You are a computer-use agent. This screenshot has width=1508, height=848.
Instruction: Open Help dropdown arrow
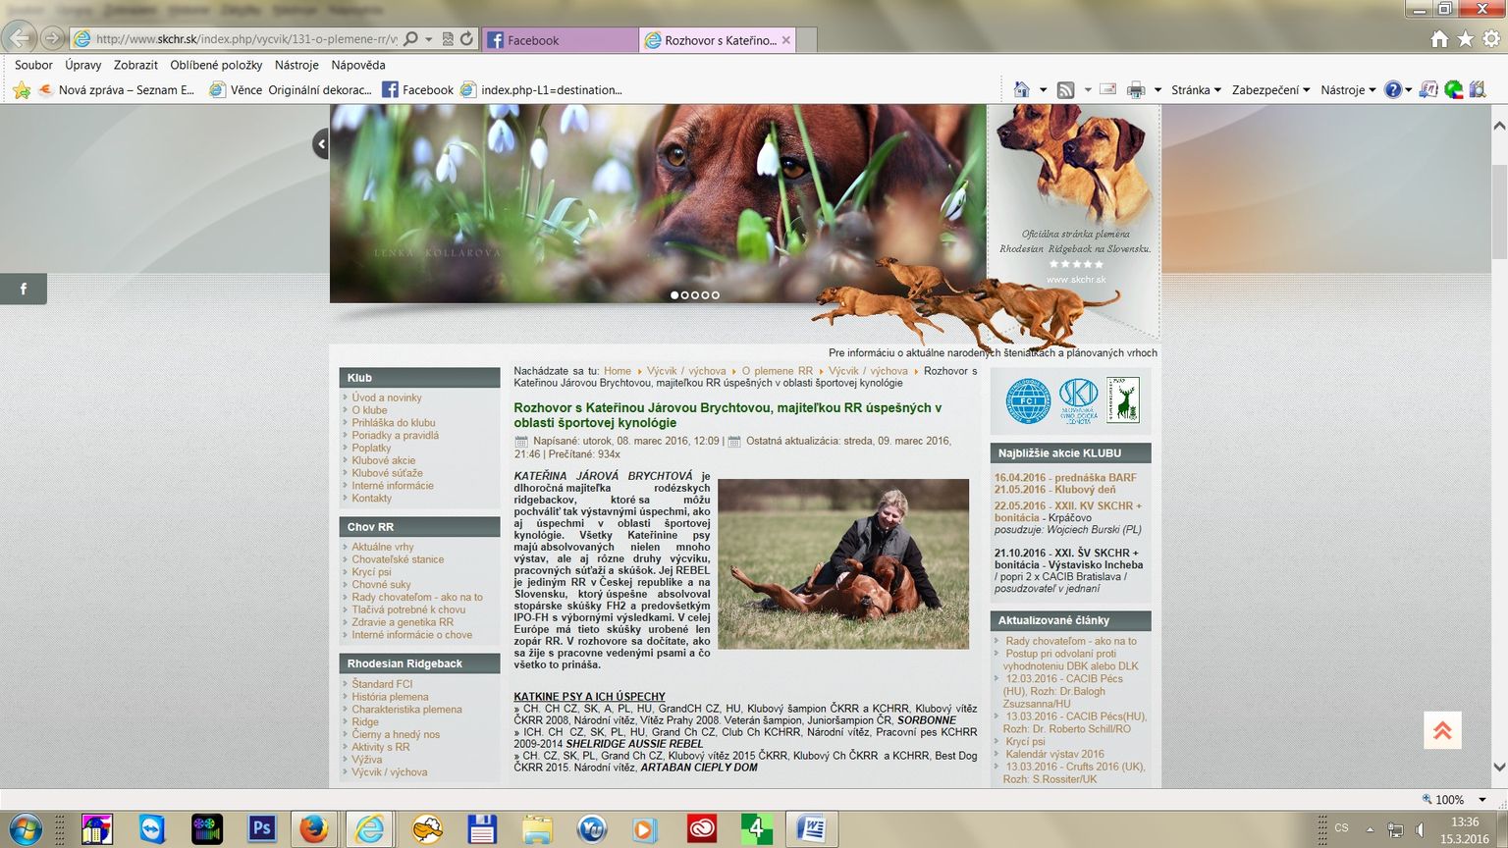tap(1408, 89)
